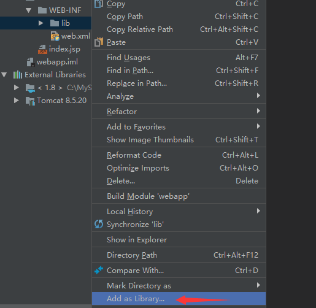
Task: Click the lib folder icon
Action: (55, 23)
